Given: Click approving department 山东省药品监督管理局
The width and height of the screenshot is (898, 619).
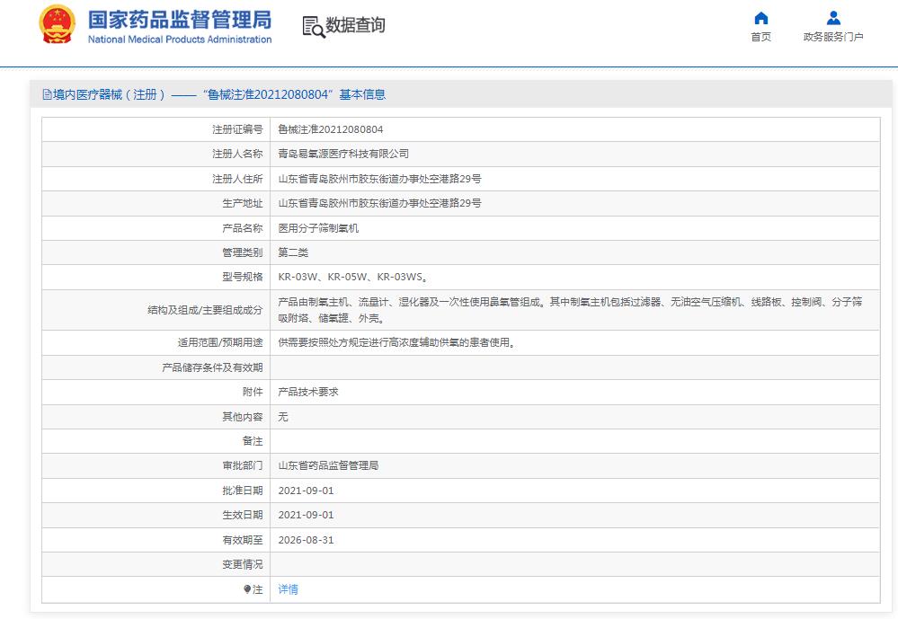Looking at the screenshot, I should [328, 465].
